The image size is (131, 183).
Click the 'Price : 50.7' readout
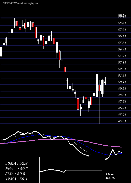pos(17,169)
